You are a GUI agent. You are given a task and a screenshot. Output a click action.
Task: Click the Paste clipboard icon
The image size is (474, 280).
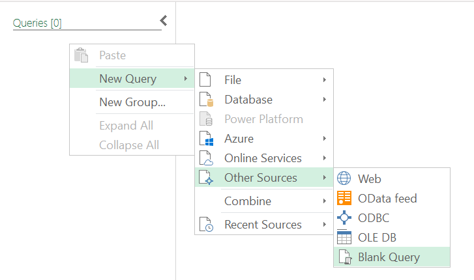81,55
